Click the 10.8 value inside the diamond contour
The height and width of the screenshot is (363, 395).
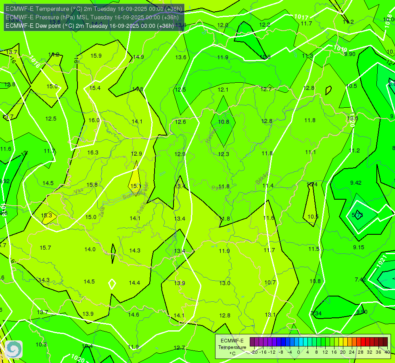pyautogui.click(x=224, y=122)
